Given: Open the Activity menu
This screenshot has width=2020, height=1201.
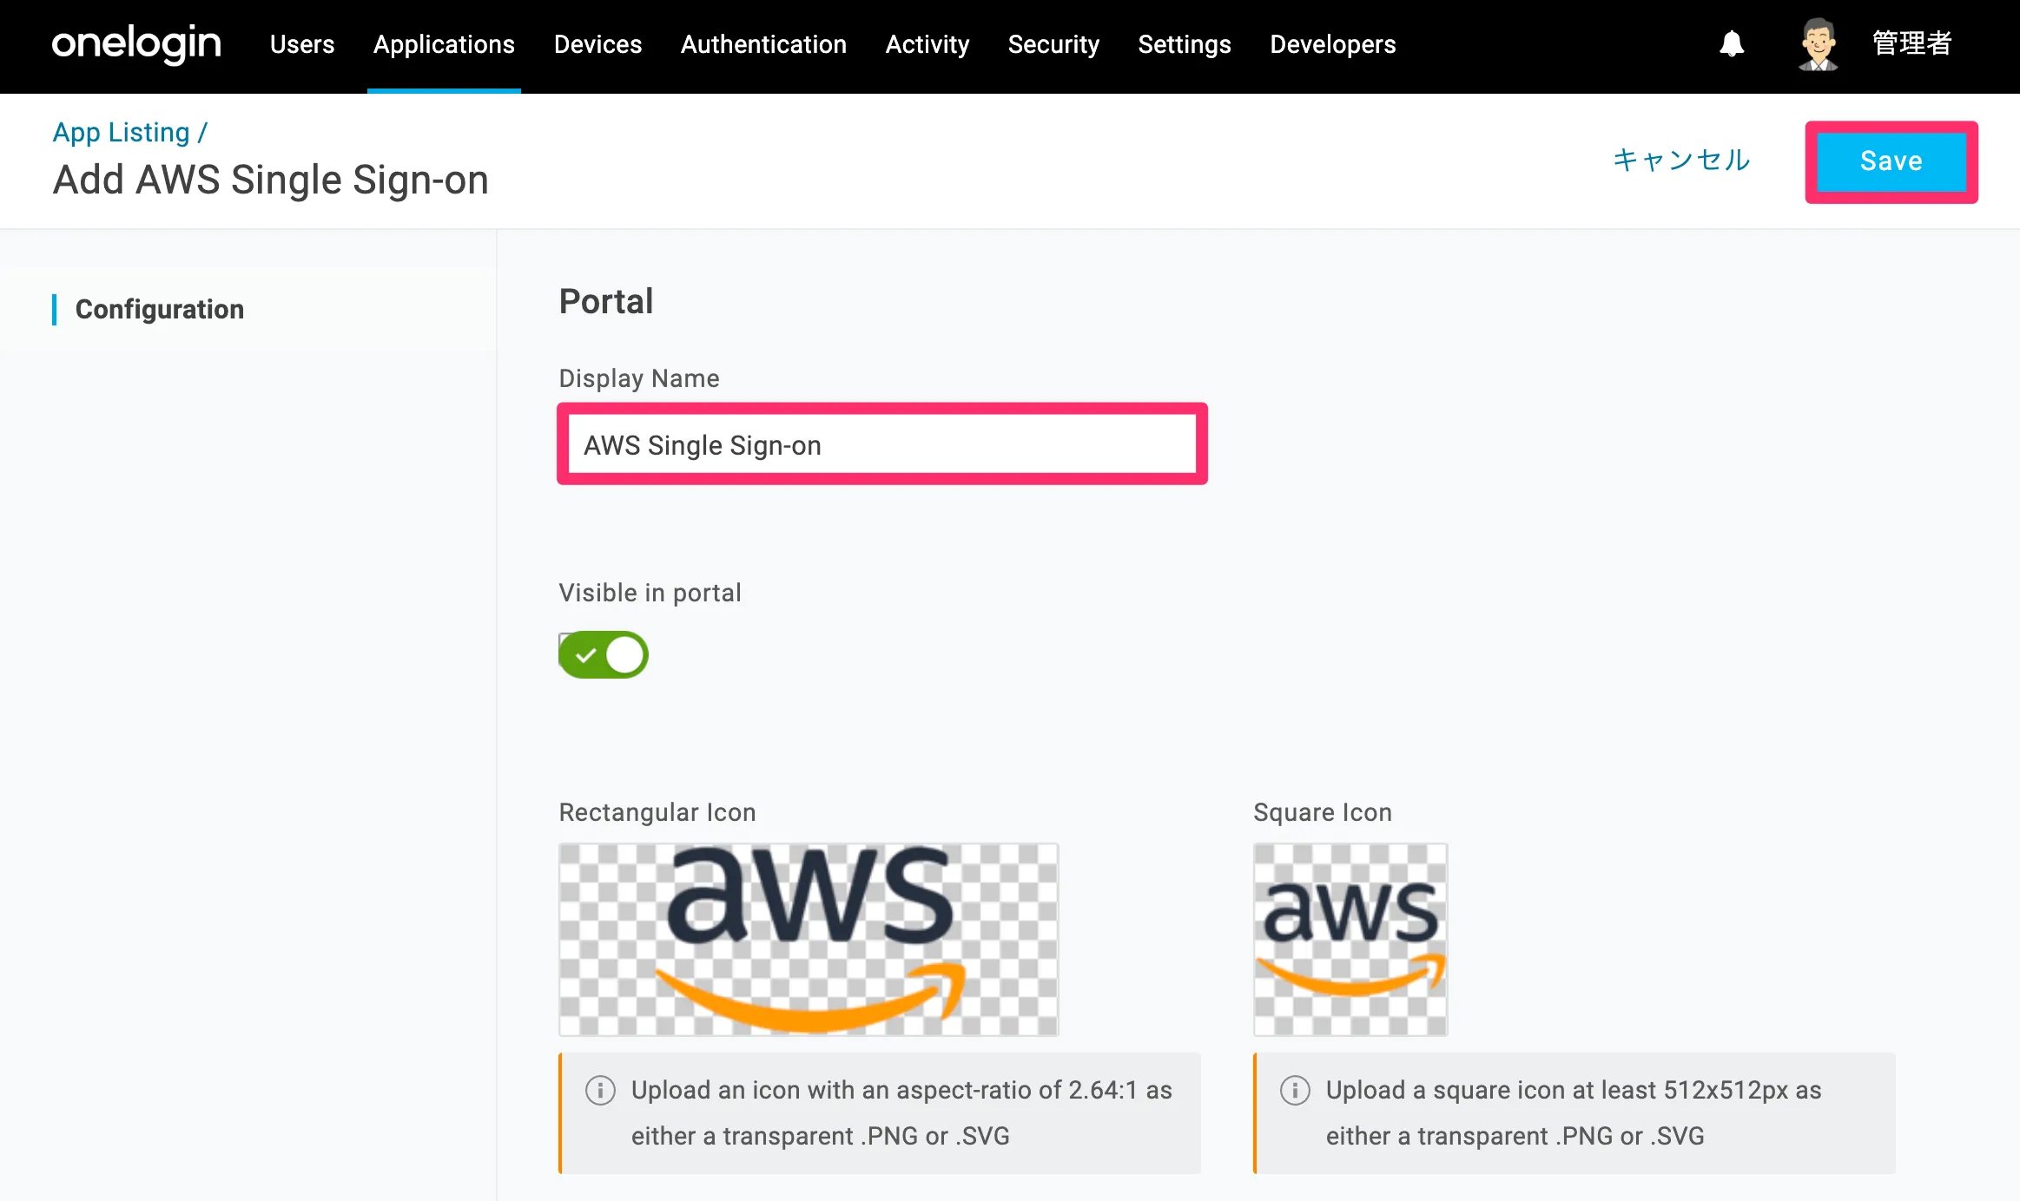Looking at the screenshot, I should coord(927,44).
